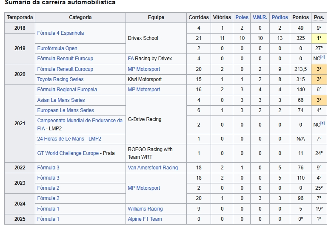
Task: Click the Pos. column header
Action: click(319, 17)
